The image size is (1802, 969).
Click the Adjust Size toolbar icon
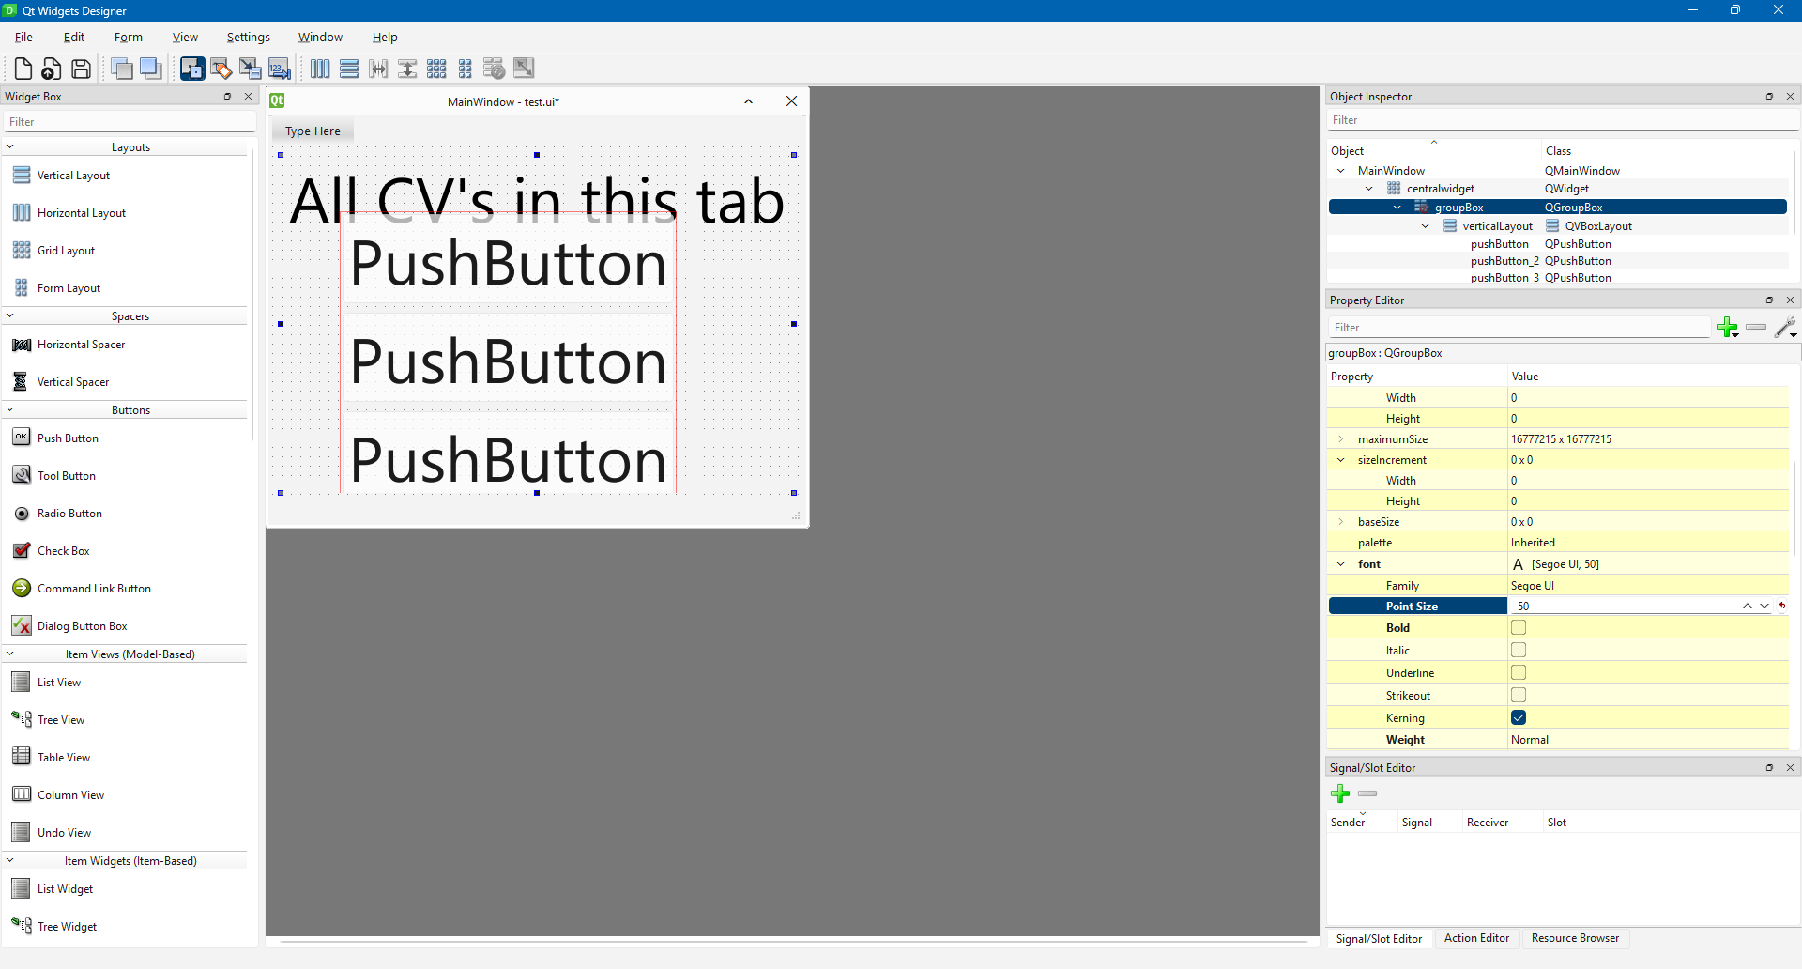pyautogui.click(x=524, y=69)
